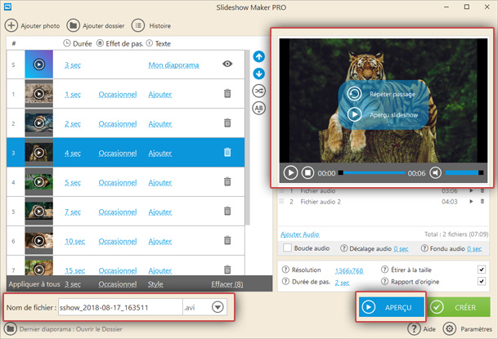Change Fondu audio 0 sec value
Viewport: 498px width, 339px height.
(x=474, y=249)
